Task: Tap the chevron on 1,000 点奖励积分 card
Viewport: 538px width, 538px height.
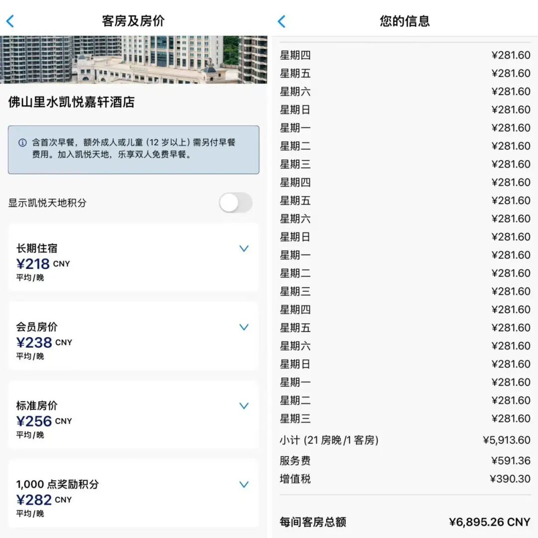Action: pyautogui.click(x=244, y=484)
